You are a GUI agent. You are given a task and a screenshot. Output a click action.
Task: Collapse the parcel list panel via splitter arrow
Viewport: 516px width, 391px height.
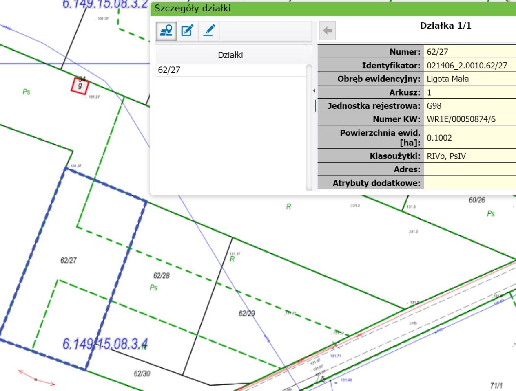click(x=314, y=90)
